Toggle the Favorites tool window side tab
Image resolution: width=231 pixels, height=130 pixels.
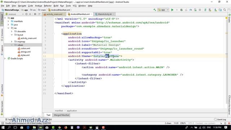tap(2, 90)
